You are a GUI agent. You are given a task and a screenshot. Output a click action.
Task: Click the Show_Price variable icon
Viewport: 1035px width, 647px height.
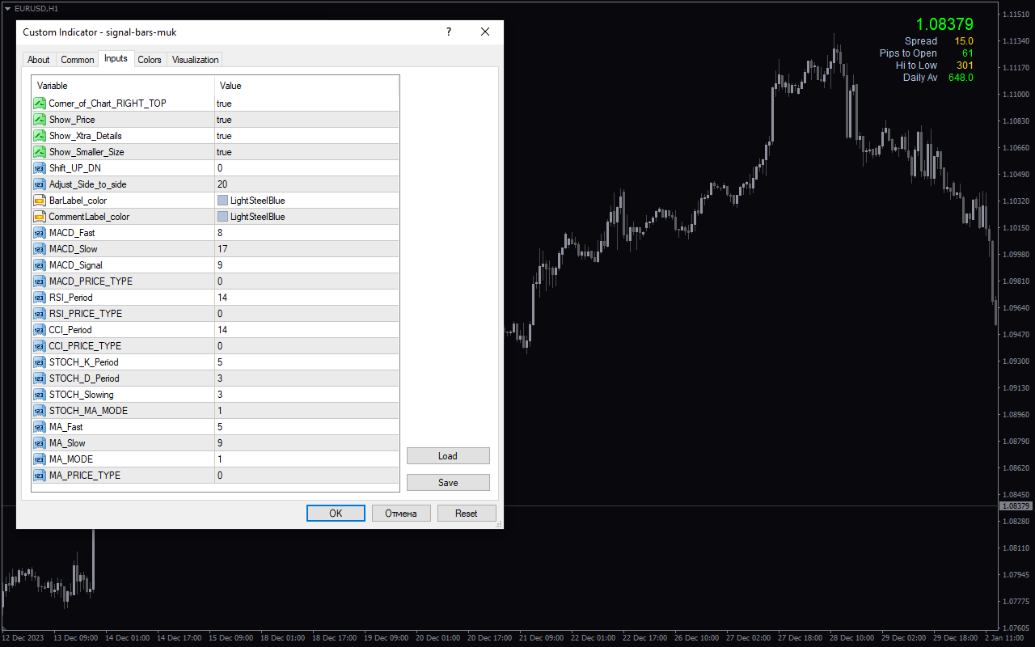click(x=39, y=120)
